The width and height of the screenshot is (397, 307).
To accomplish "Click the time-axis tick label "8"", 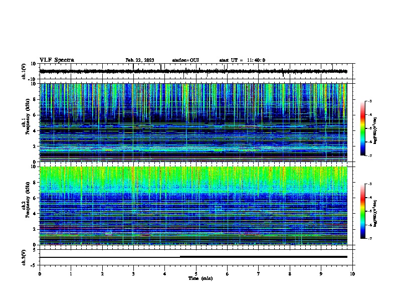I will pos(290,274).
